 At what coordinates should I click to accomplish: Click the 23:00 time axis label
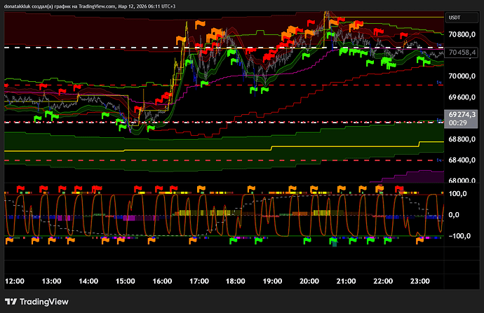point(419,280)
